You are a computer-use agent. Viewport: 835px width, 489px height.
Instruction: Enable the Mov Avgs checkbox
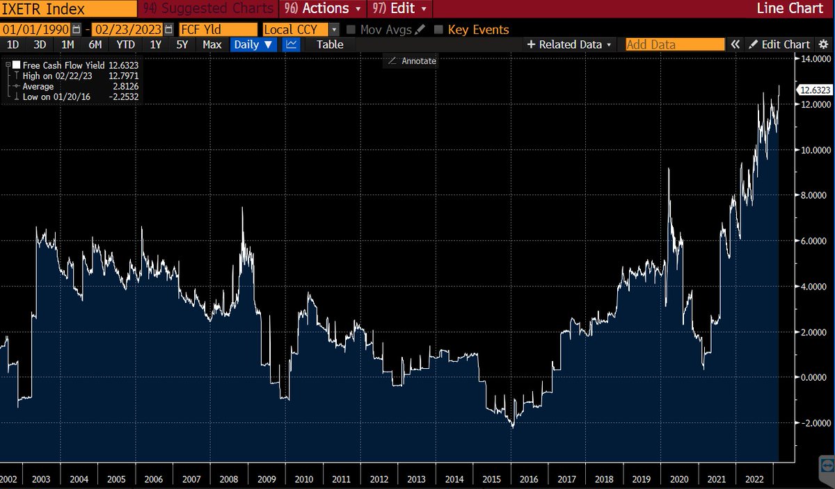(x=350, y=29)
